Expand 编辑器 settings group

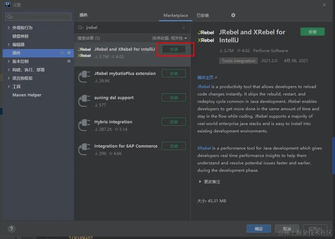click(8, 44)
